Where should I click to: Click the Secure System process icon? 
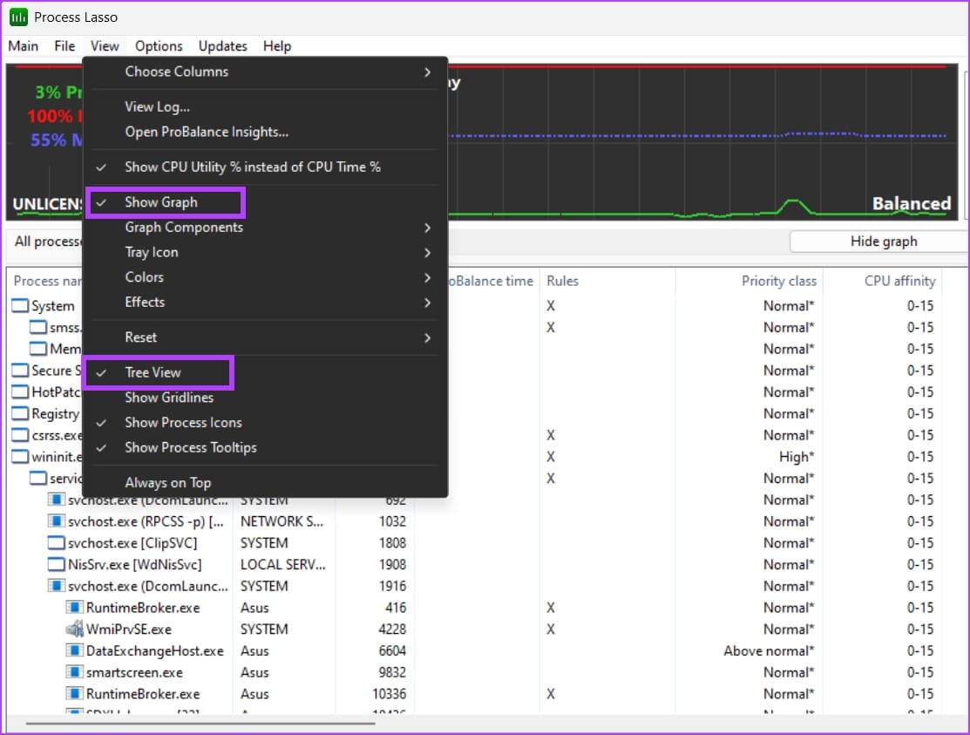point(20,370)
